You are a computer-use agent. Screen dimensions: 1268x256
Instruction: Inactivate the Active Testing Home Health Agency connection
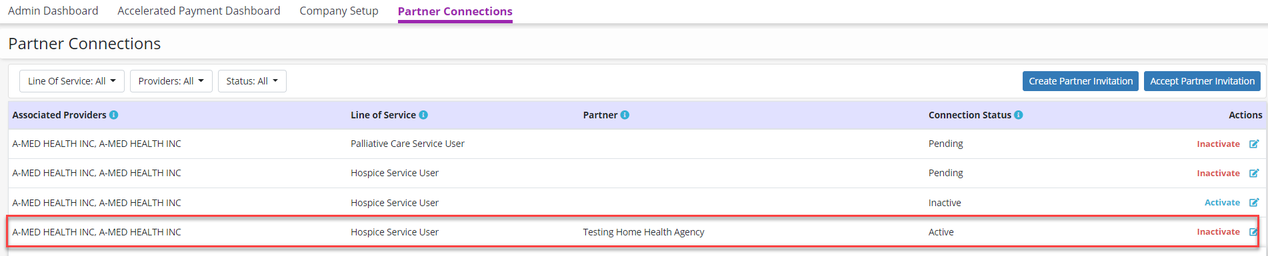[x=1218, y=231]
